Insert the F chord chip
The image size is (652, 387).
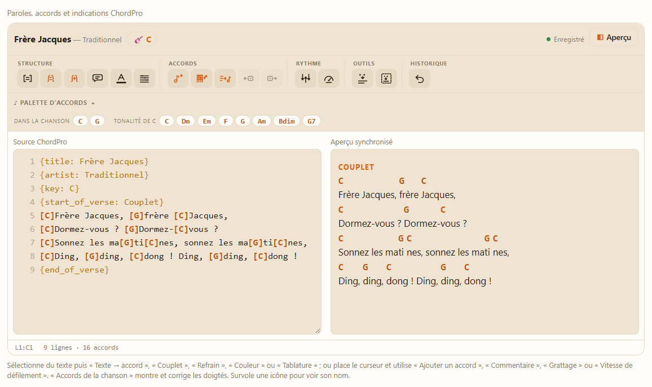[x=226, y=121]
